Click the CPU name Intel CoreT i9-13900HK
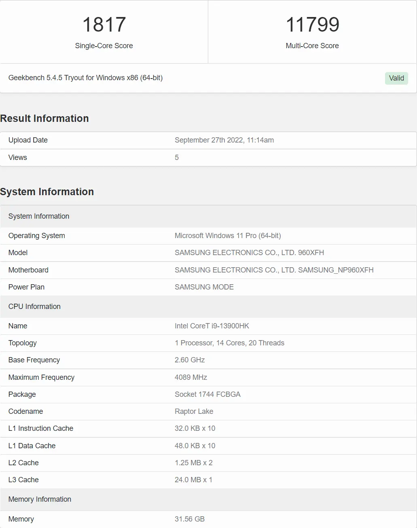Viewport: 417px width, 528px height. [212, 326]
